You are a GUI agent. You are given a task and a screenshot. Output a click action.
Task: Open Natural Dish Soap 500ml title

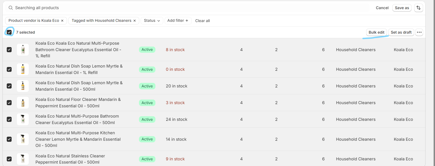[79, 86]
